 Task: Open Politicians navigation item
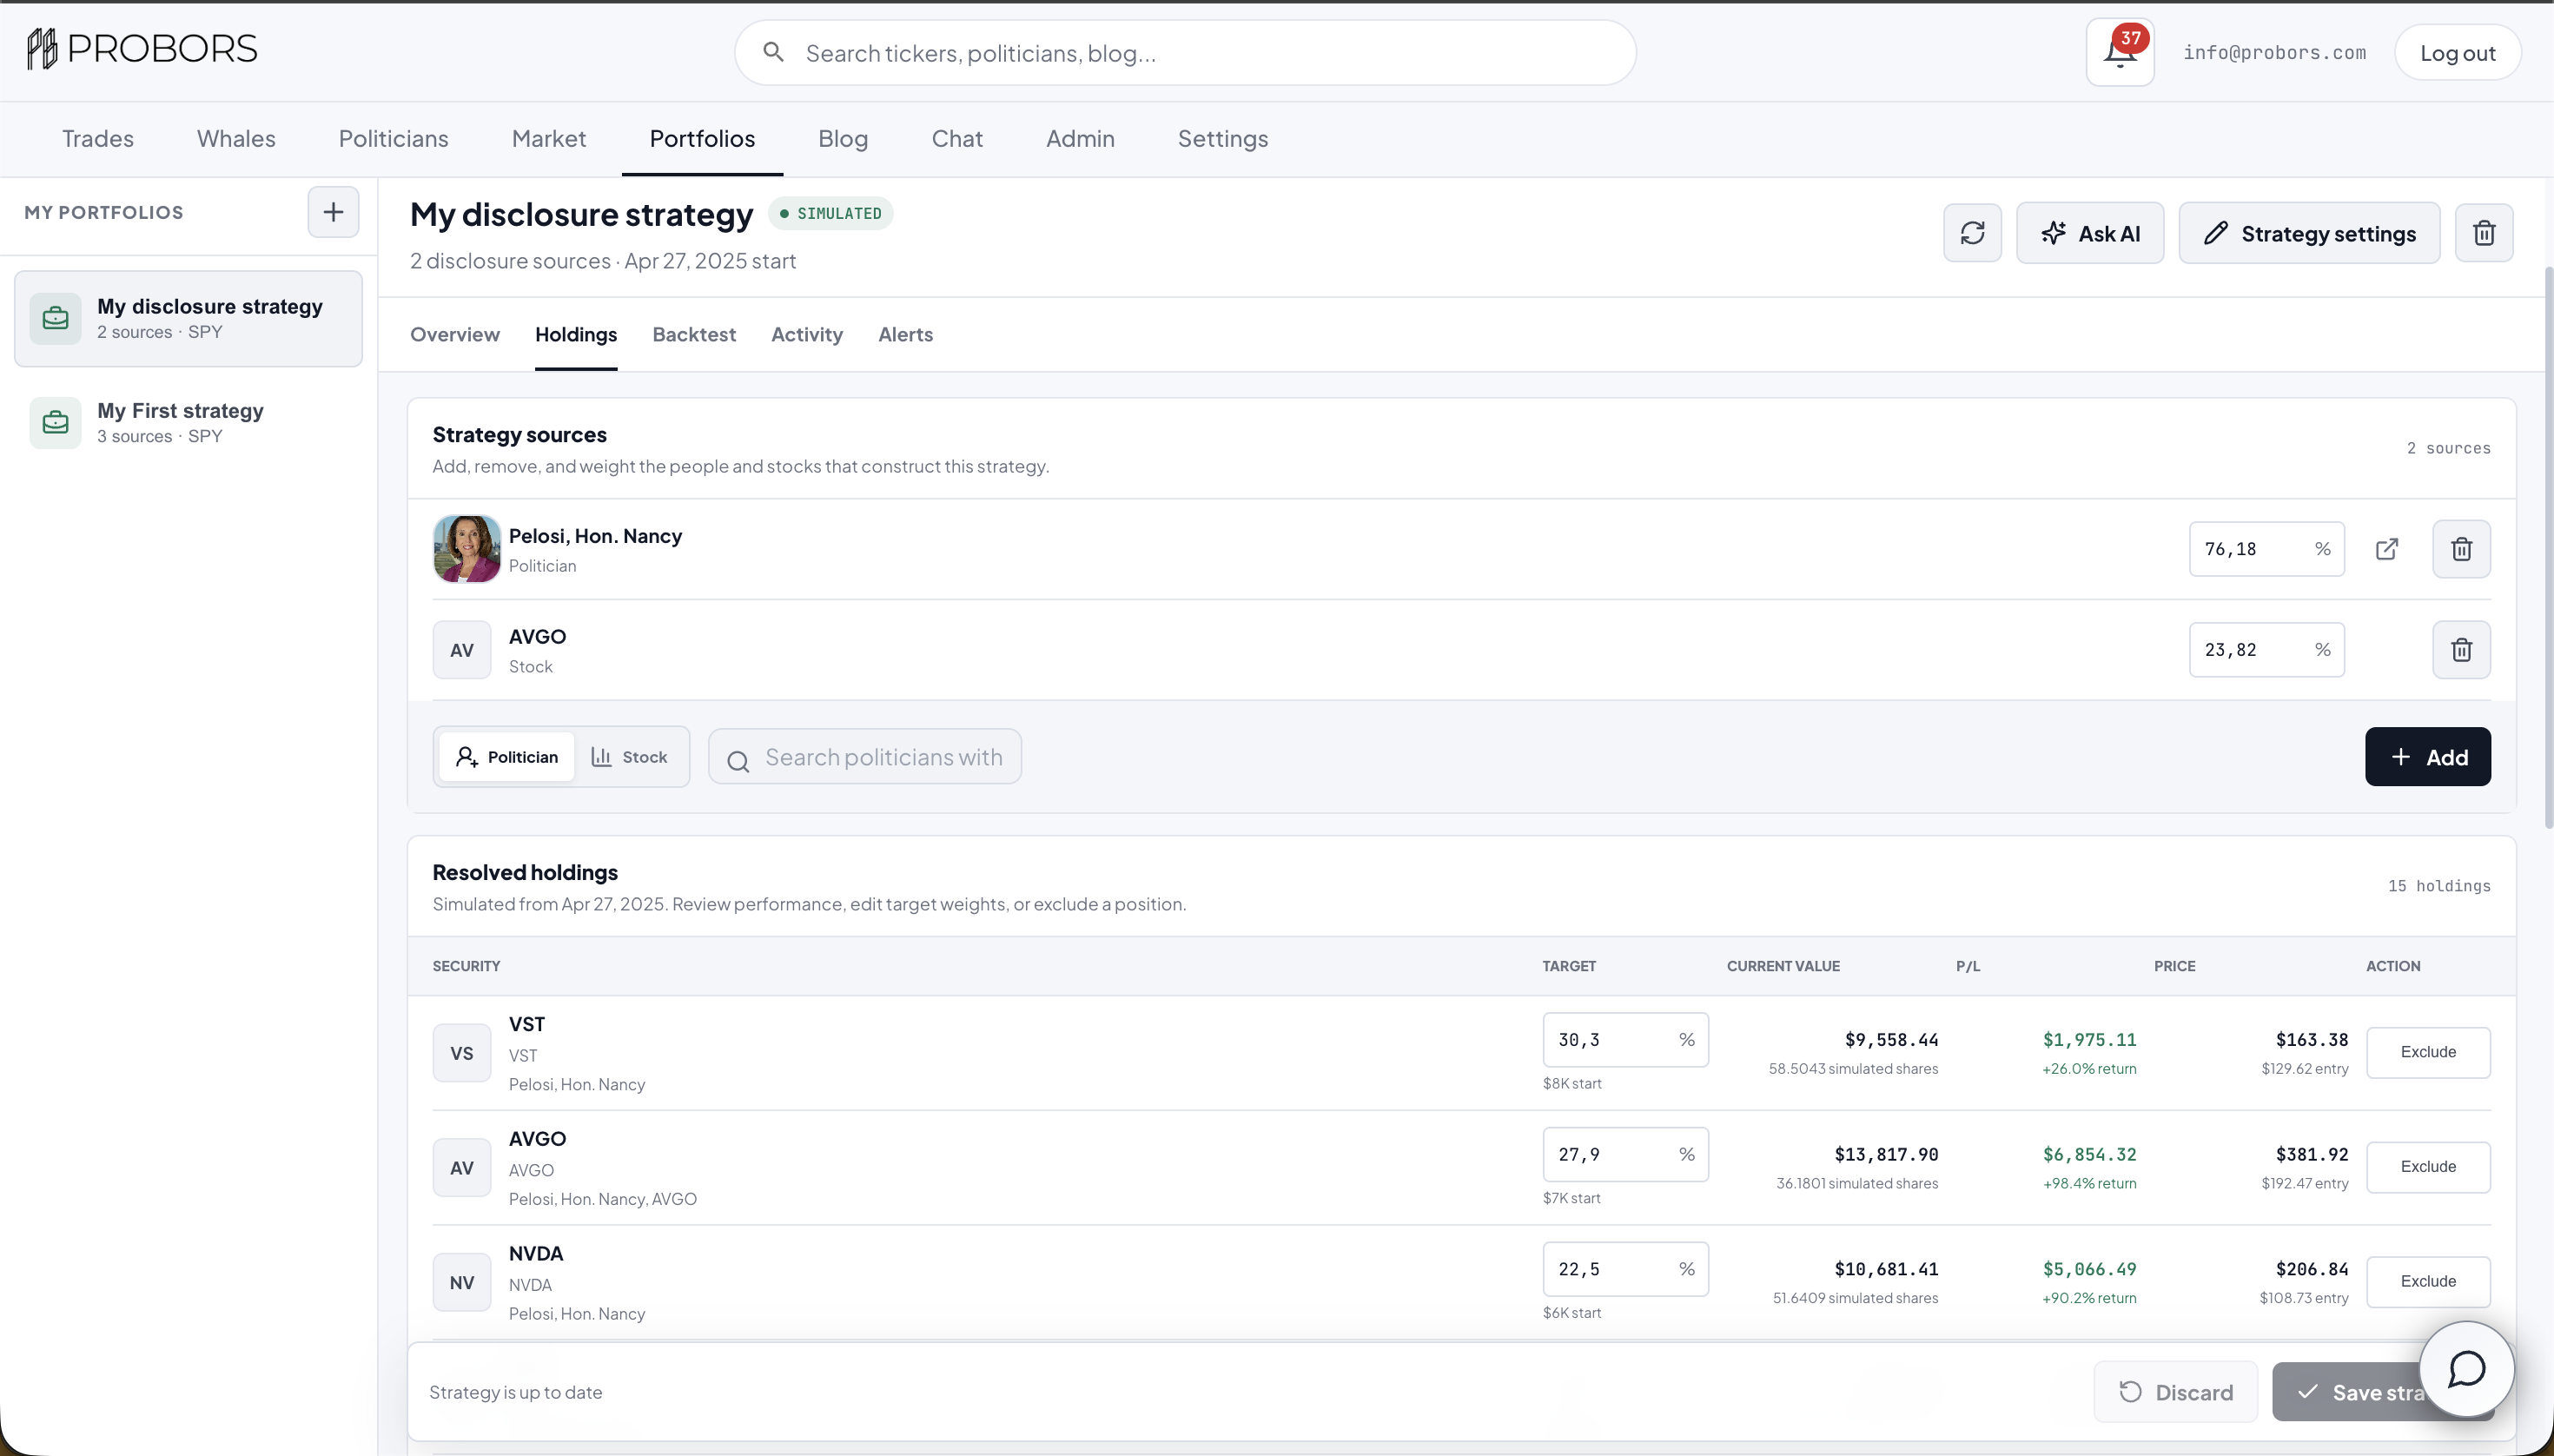point(394,139)
